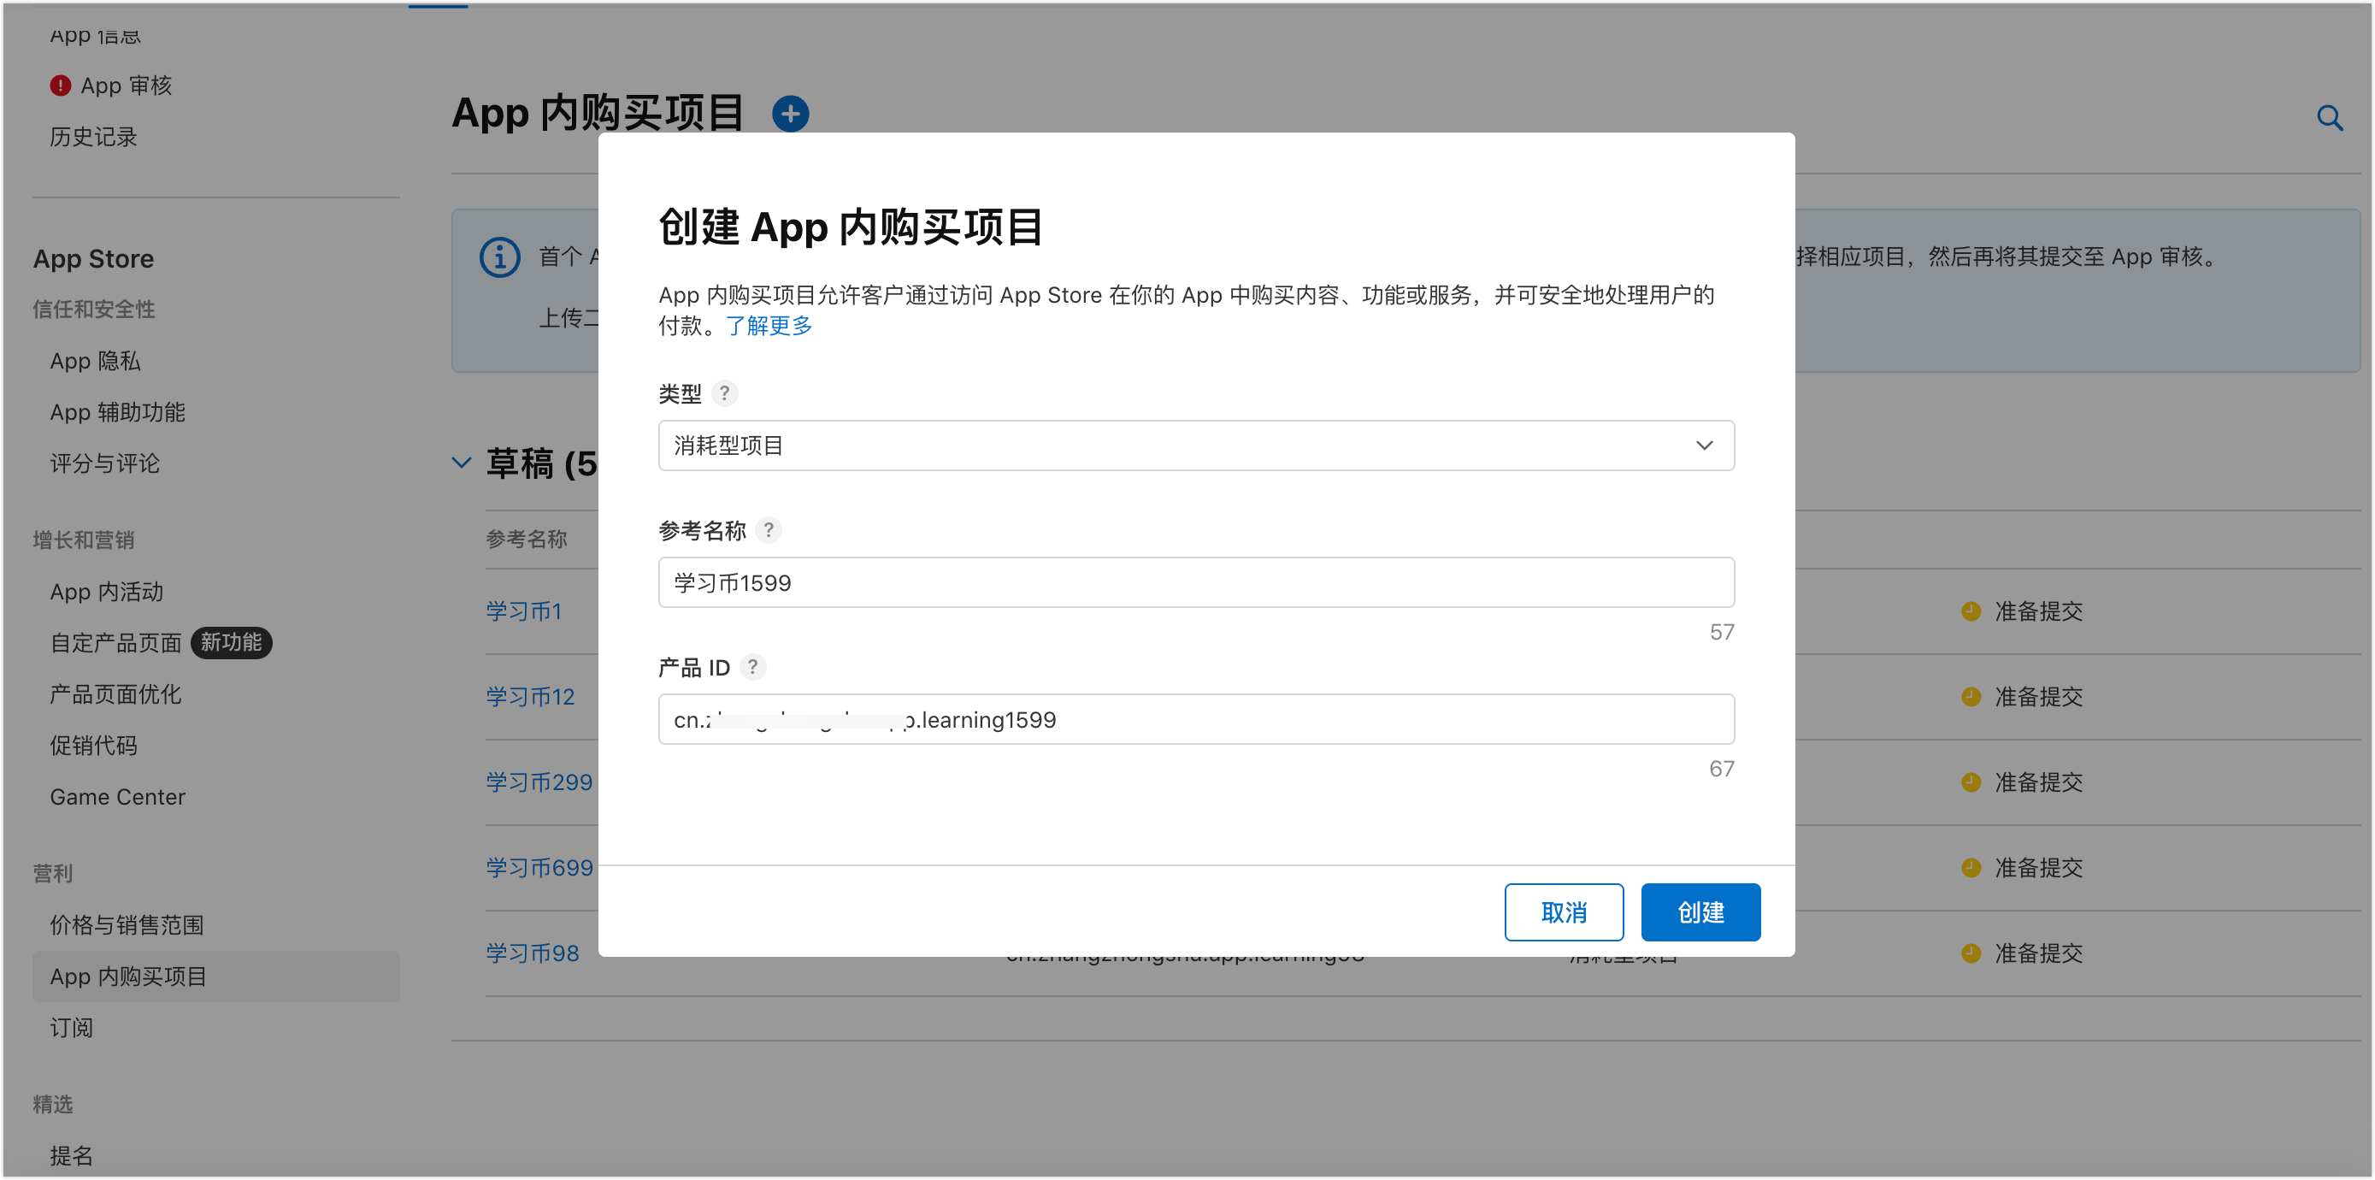Click help icon next to 参考名称 label
The height and width of the screenshot is (1180, 2375).
click(x=768, y=530)
